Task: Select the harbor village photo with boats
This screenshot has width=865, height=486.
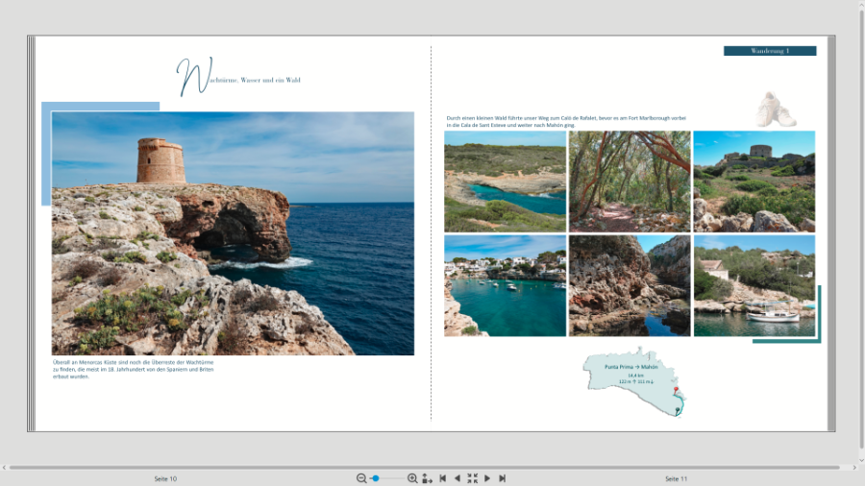Action: (x=505, y=285)
